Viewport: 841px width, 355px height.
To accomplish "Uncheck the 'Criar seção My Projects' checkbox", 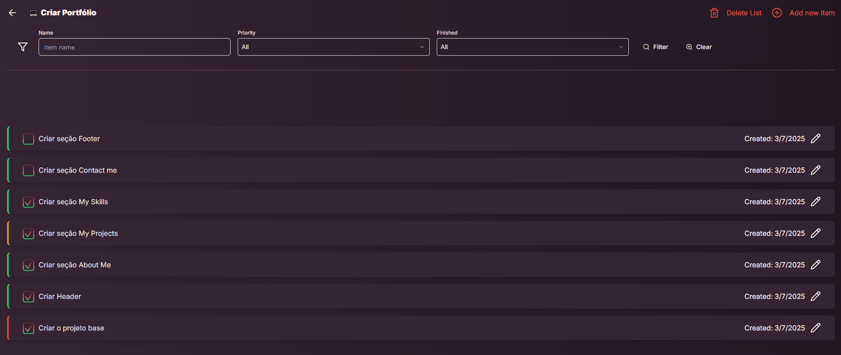I will (x=29, y=234).
